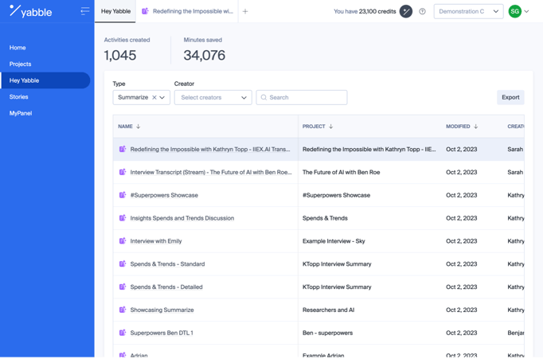This screenshot has width=543, height=359.
Task: Open the Select creators dropdown
Action: 213,98
